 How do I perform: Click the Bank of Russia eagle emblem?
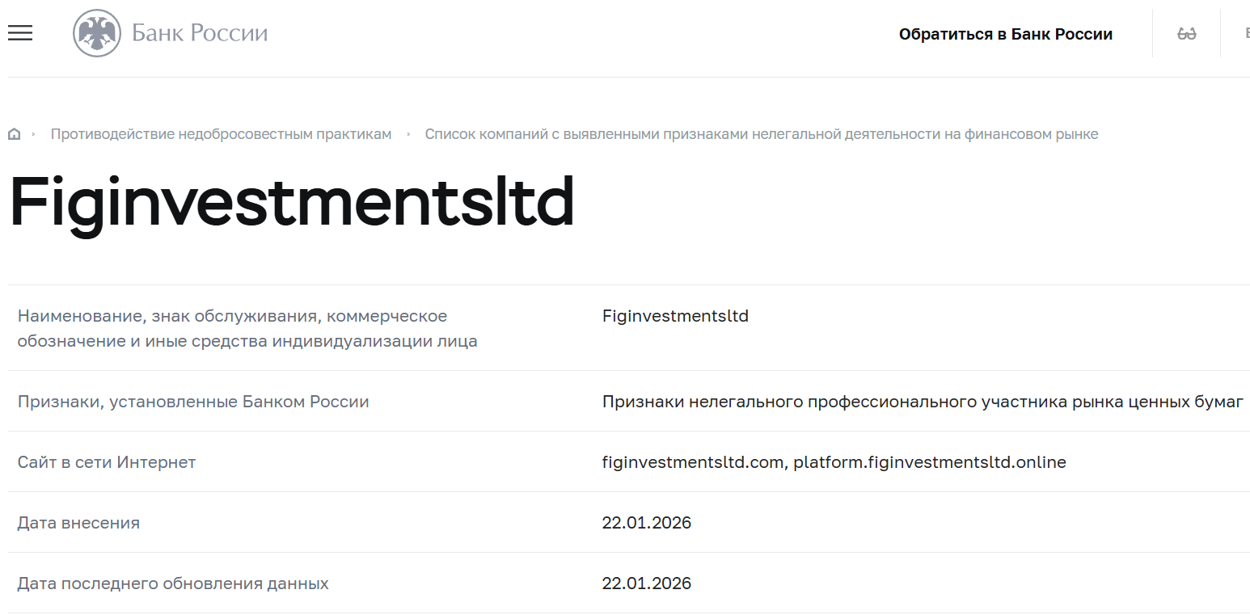coord(98,33)
